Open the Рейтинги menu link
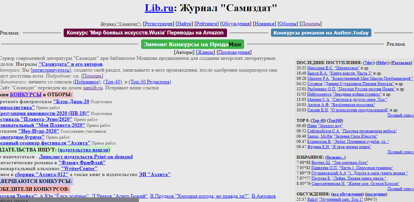Screen dimensions: 414x202 tap(206, 24)
